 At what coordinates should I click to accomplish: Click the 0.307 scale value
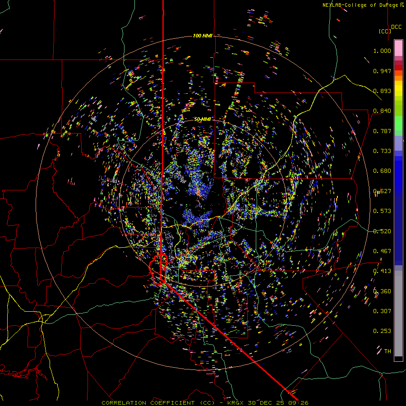point(382,311)
